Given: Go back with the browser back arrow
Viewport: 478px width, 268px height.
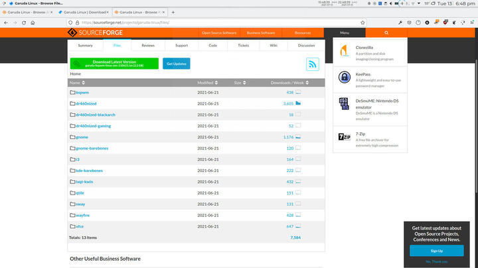Looking at the screenshot, I should tap(6, 22).
